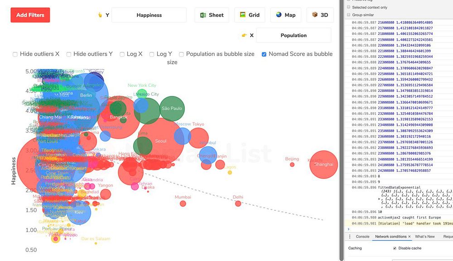The image size is (453, 261).
Task: Click the Kiev bubble
Action: pyautogui.click(x=79, y=213)
